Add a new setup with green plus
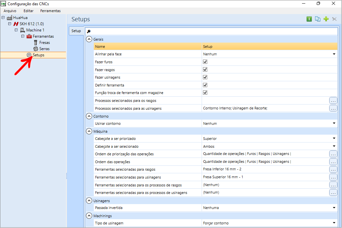342x228 pixels. pos(326,19)
